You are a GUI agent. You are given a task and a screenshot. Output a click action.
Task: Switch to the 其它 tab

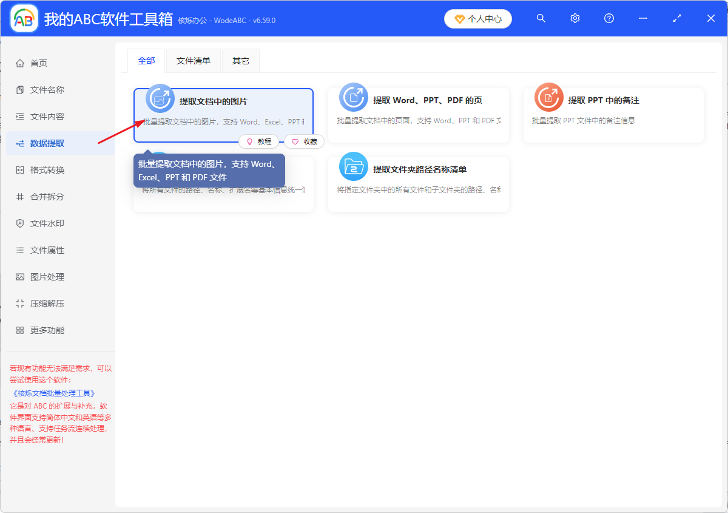tap(240, 60)
